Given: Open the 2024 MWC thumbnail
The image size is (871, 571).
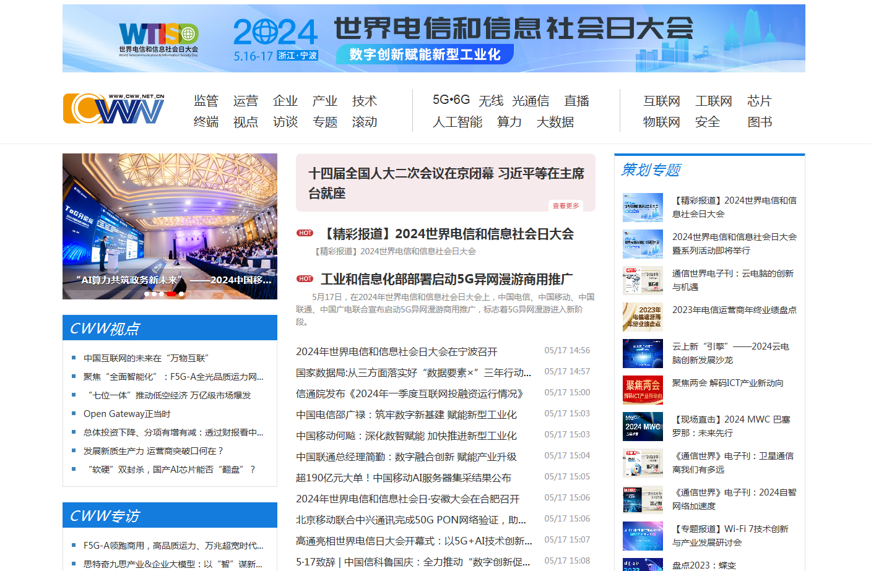Looking at the screenshot, I should click(643, 426).
